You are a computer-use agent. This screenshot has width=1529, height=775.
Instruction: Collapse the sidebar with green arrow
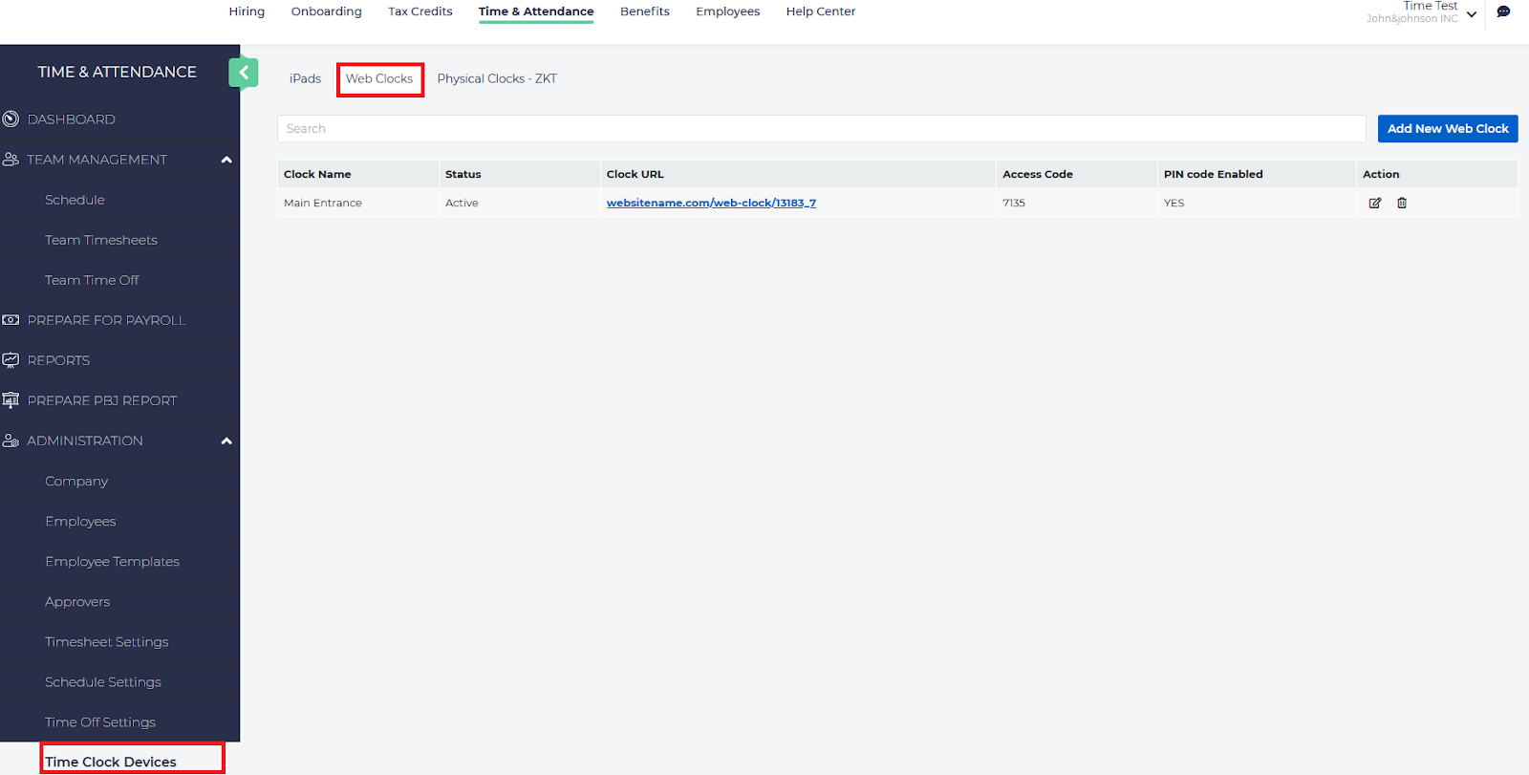click(x=243, y=73)
